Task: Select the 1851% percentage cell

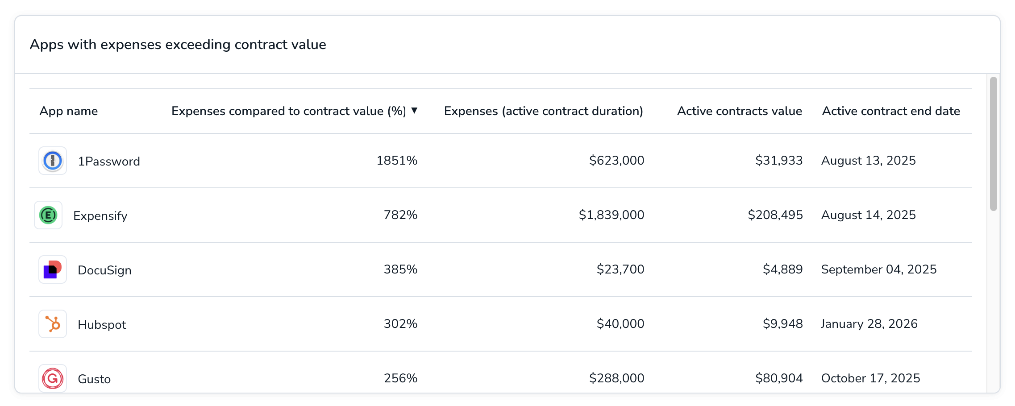Action: [x=397, y=161]
